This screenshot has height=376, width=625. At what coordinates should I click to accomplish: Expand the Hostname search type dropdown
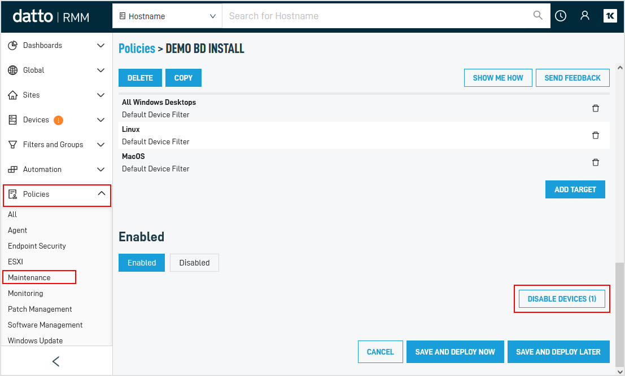point(167,16)
